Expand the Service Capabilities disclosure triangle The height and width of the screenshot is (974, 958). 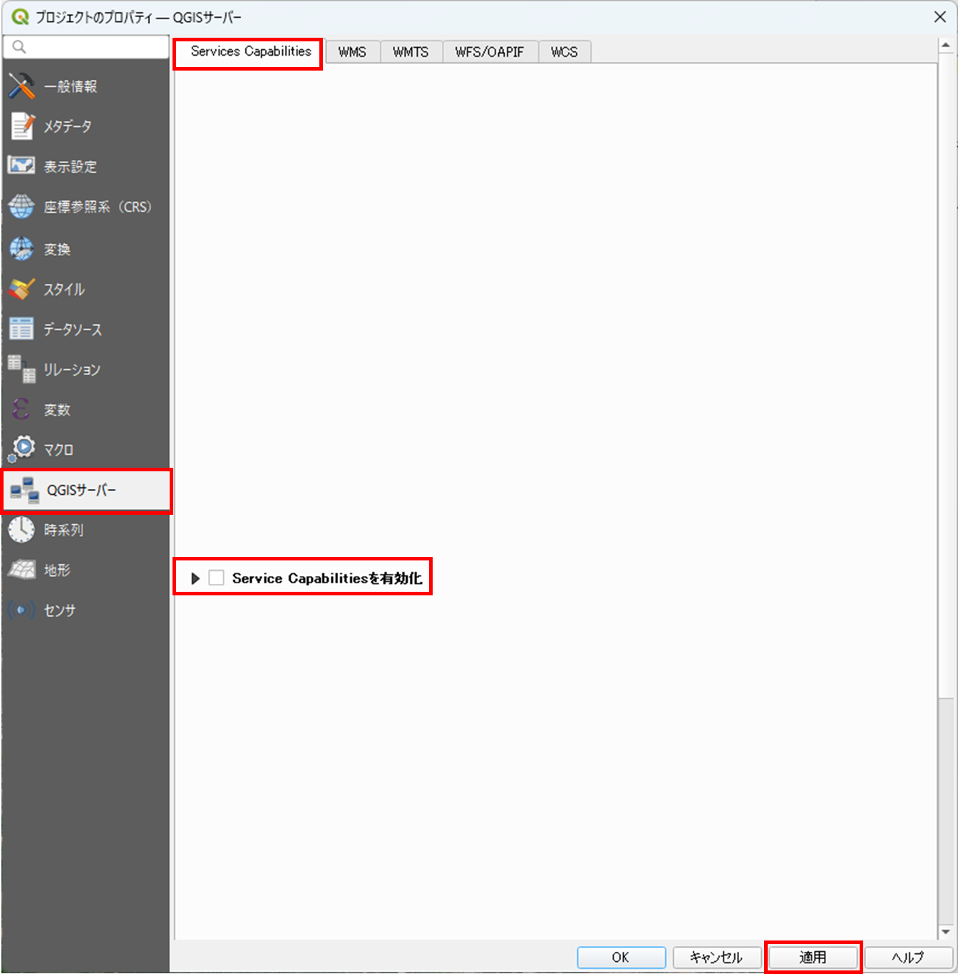tap(195, 578)
